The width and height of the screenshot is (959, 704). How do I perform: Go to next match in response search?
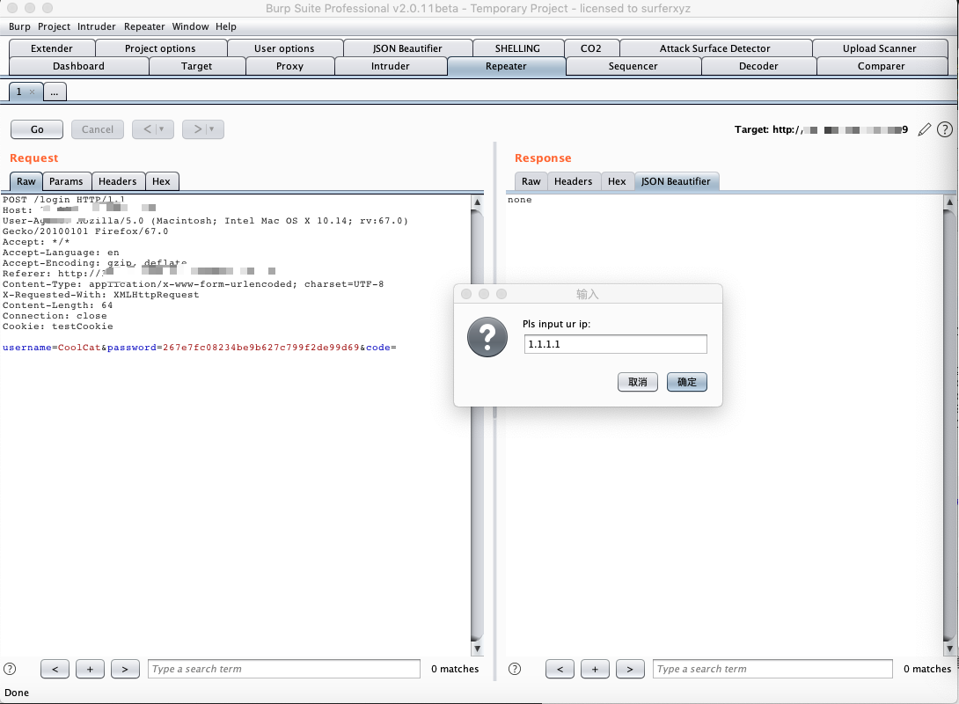click(x=630, y=669)
